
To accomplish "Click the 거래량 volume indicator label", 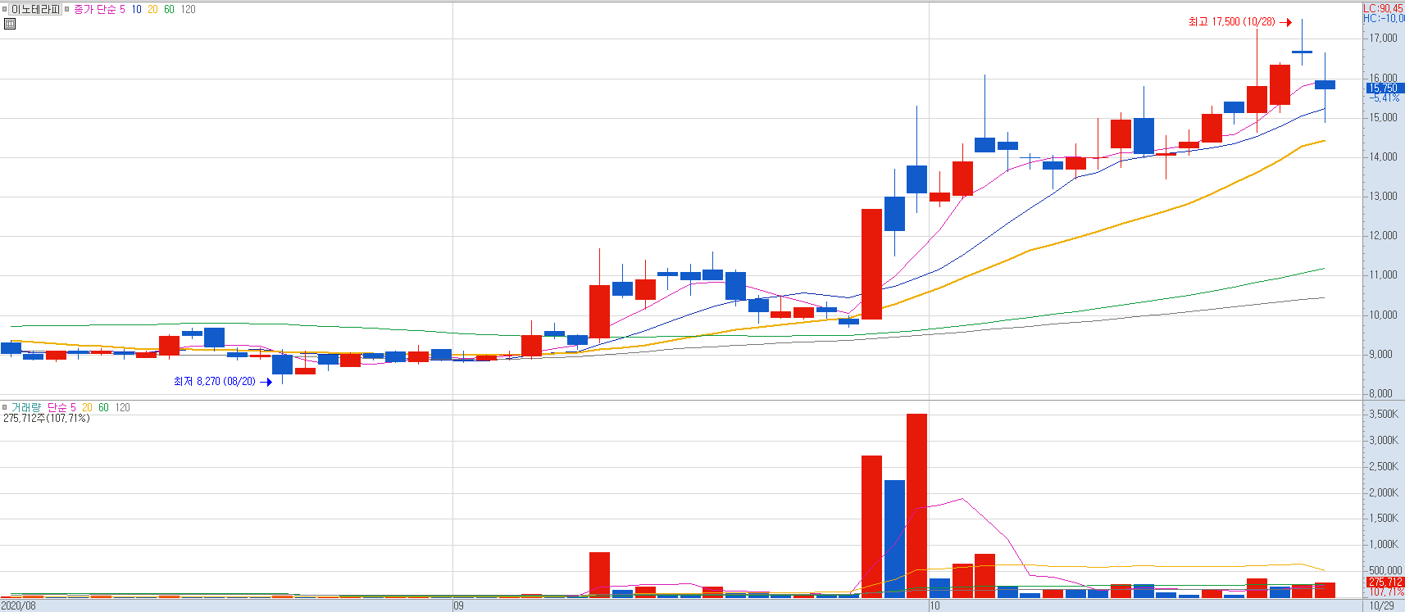I will pyautogui.click(x=25, y=407).
